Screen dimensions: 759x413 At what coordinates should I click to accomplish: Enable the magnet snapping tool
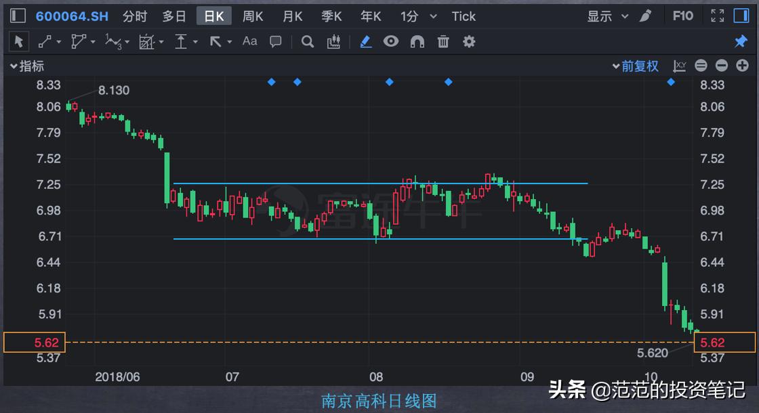pos(417,41)
